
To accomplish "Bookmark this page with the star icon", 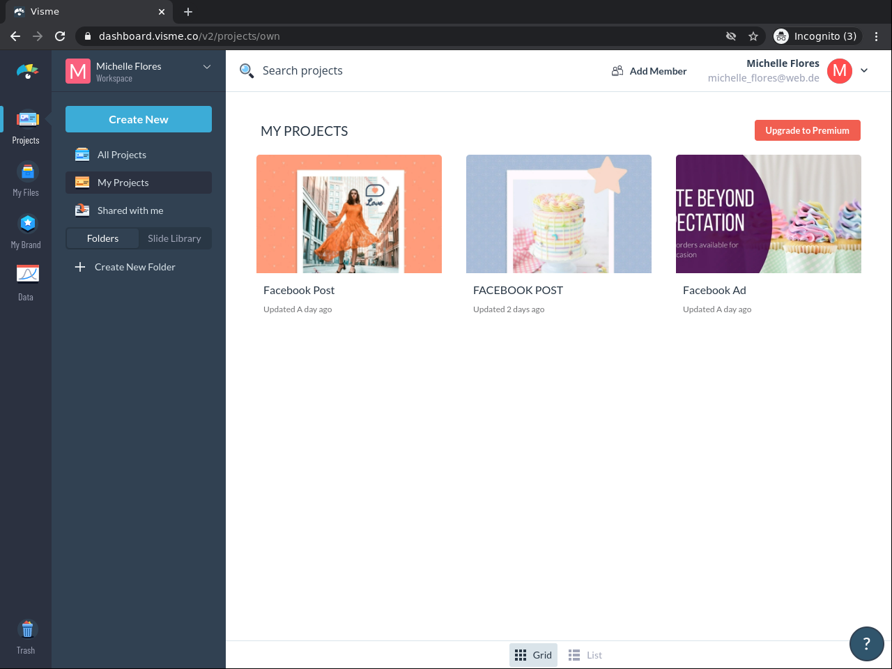I will point(753,36).
